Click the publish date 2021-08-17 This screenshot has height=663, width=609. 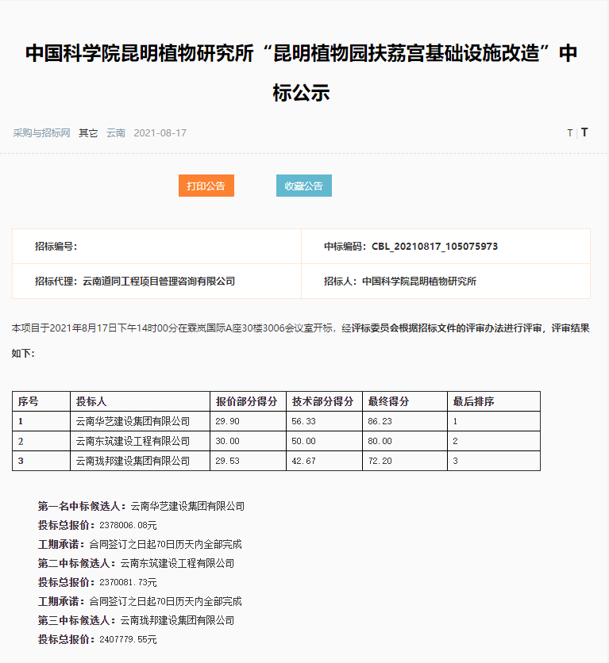(x=160, y=132)
